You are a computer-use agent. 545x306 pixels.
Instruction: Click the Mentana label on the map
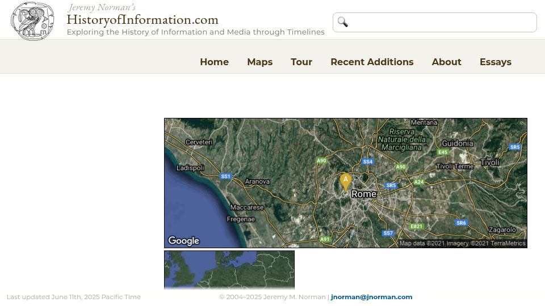pos(424,122)
